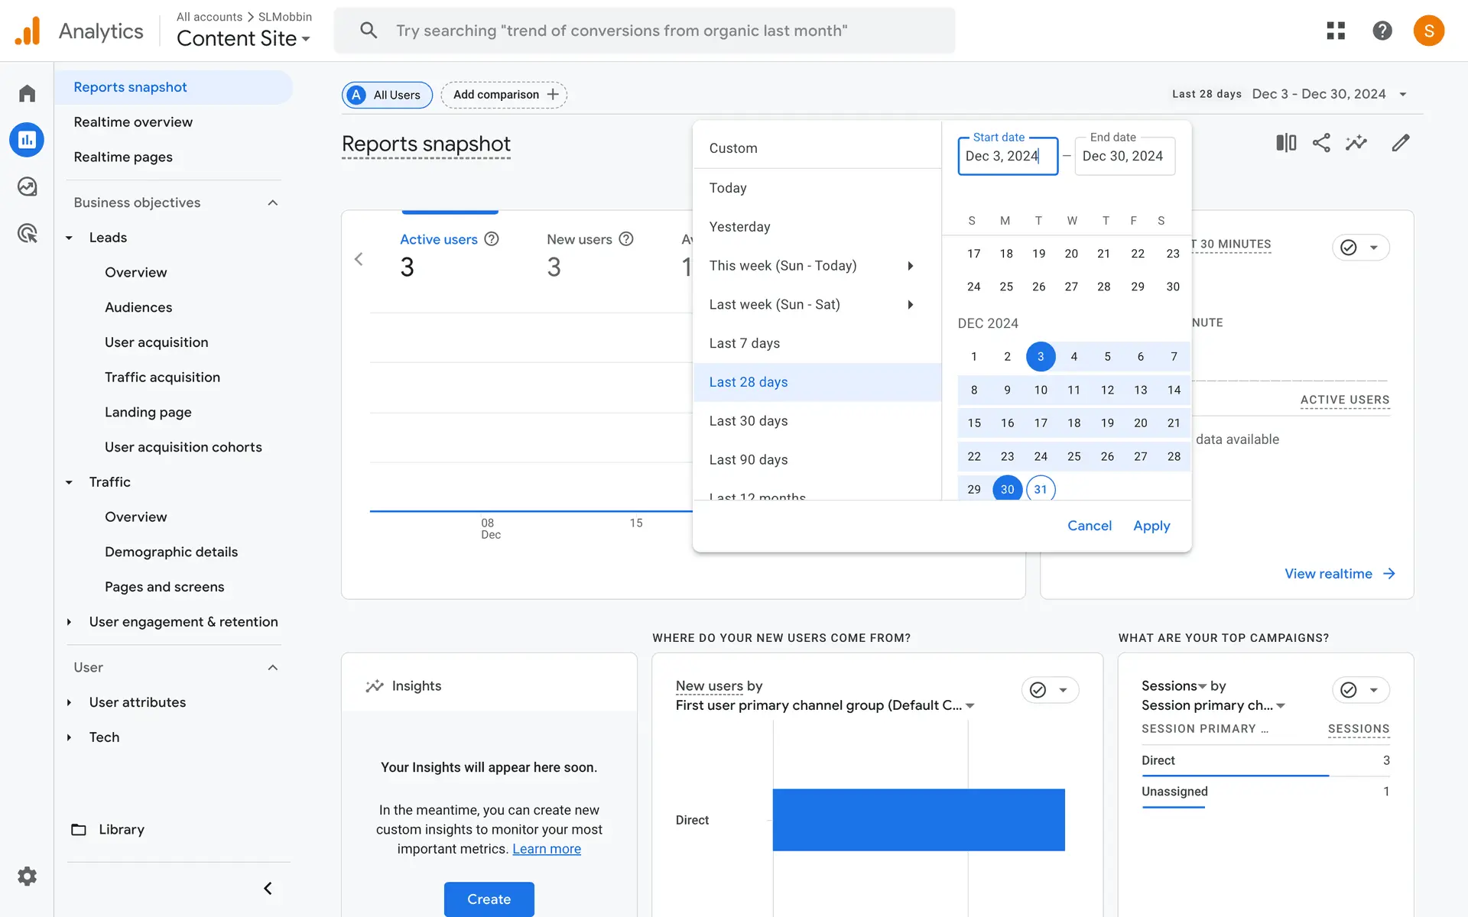Open the Home icon in left rail
The width and height of the screenshot is (1468, 917).
(x=28, y=93)
